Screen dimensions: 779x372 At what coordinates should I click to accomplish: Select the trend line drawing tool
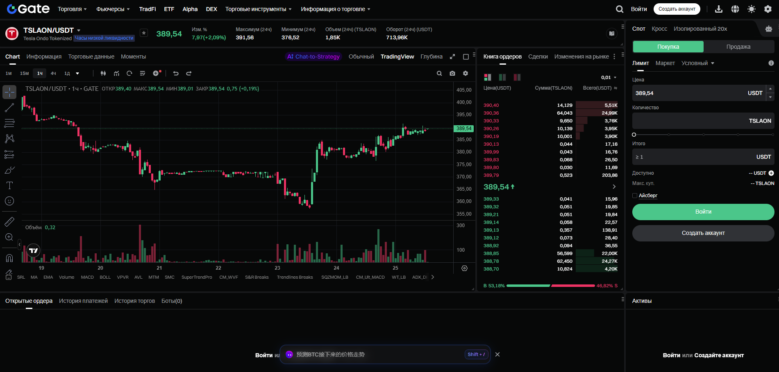point(9,108)
